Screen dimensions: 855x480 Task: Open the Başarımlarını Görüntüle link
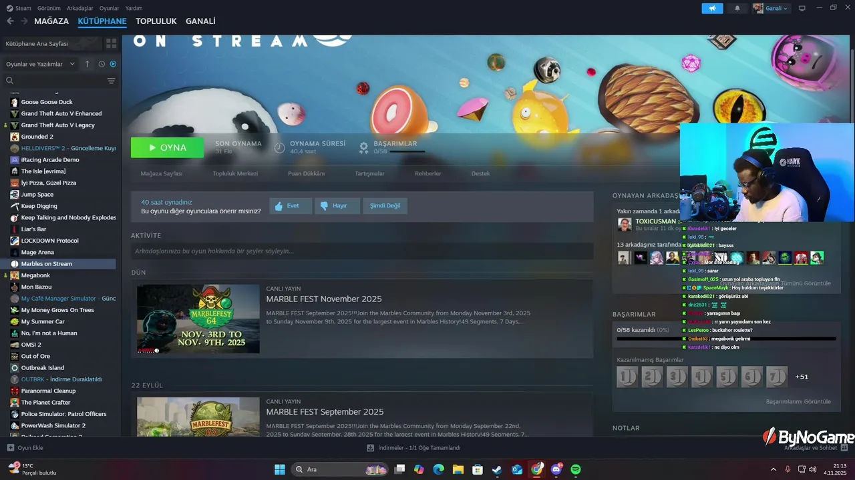(x=798, y=401)
